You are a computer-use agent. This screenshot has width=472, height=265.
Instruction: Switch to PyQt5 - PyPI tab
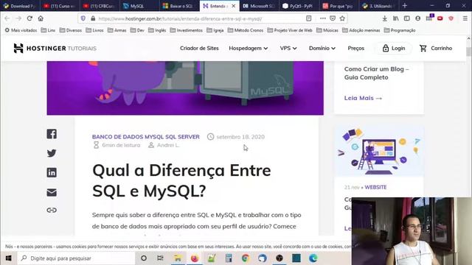pyautogui.click(x=299, y=6)
